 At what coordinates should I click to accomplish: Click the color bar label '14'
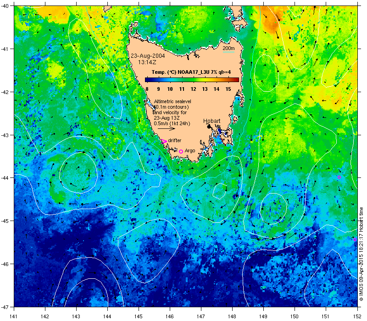point(217,89)
